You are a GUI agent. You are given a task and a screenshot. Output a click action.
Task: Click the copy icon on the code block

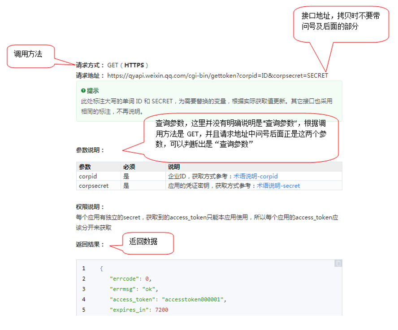click(x=339, y=263)
